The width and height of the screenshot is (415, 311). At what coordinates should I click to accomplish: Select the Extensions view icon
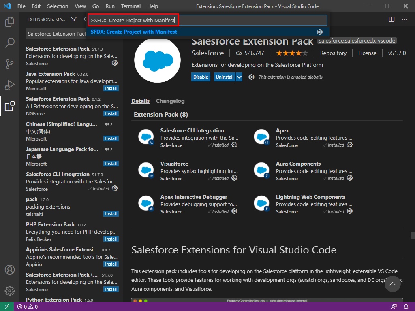tap(10, 106)
